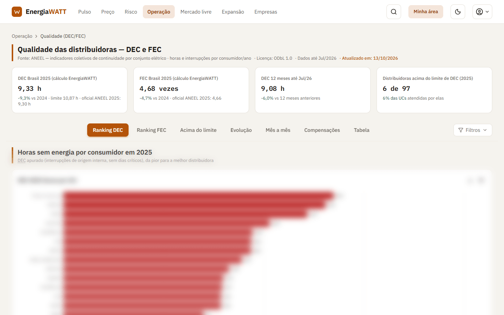The height and width of the screenshot is (315, 504).
Task: Switch to the Compensações tab
Action: 322,130
